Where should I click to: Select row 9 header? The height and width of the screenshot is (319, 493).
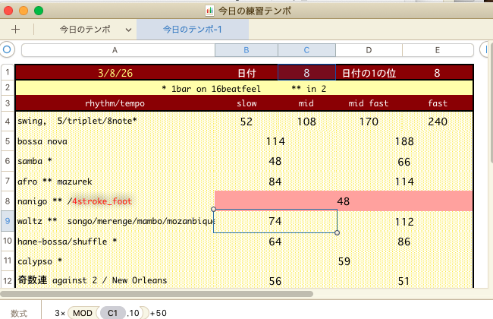tap(7, 221)
